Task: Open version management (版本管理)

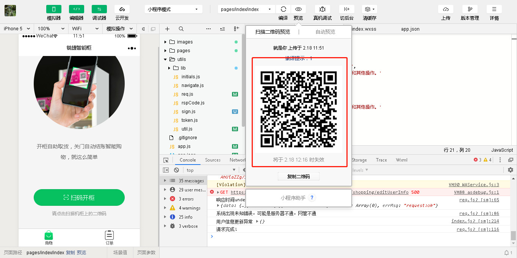Action: [470, 9]
